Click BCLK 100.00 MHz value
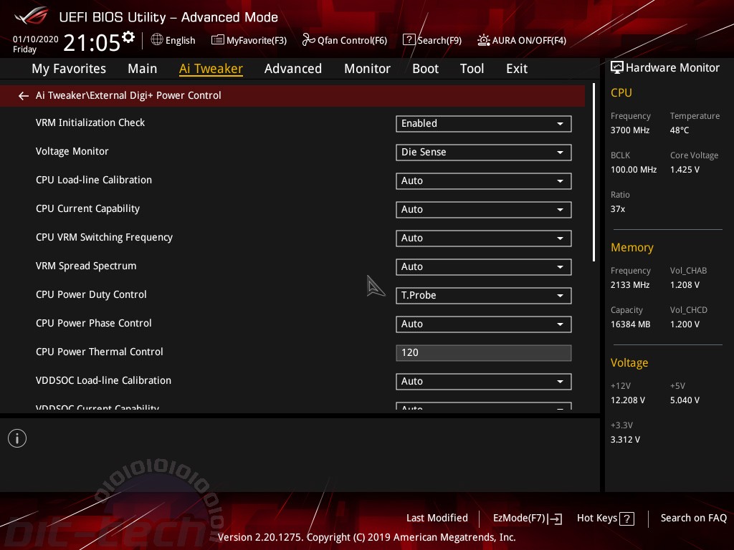 [634, 170]
